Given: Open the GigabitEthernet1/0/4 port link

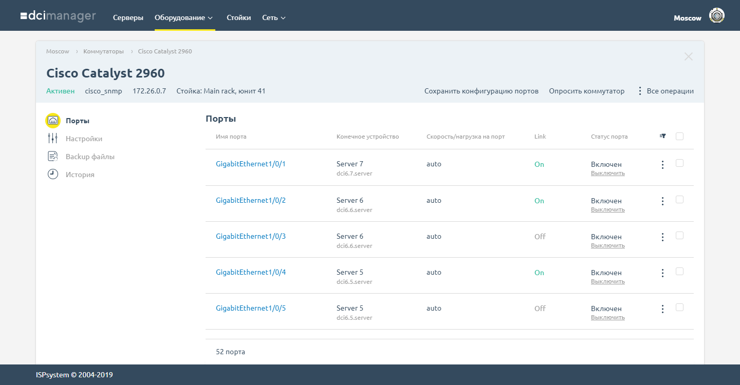Looking at the screenshot, I should [251, 272].
